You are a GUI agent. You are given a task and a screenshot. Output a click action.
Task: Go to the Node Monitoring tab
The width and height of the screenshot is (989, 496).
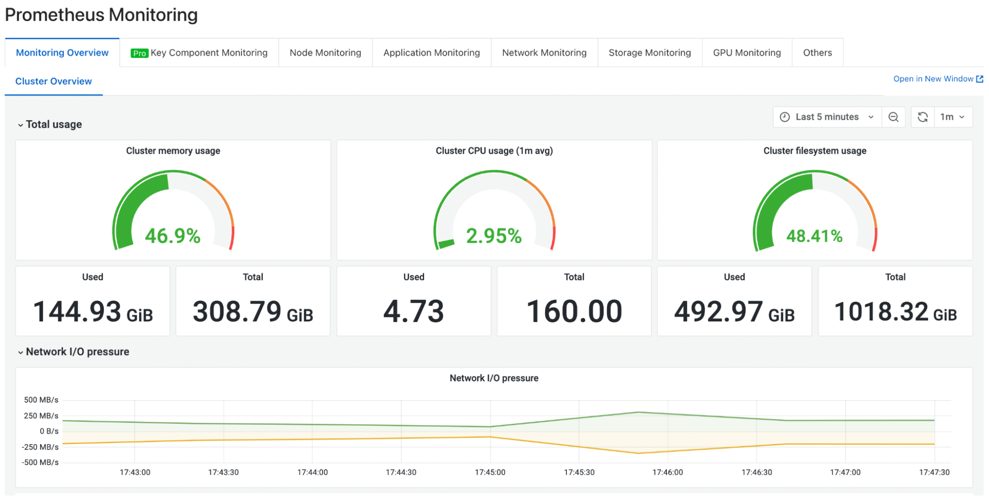(x=325, y=53)
